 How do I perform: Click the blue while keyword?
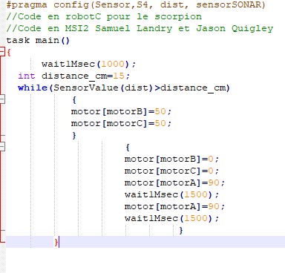point(33,88)
